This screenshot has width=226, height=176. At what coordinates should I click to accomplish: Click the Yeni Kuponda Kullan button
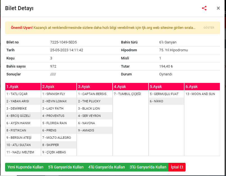(26, 167)
